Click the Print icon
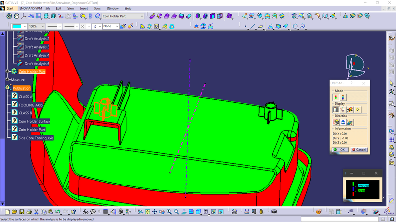396x222 pixels. pos(29,212)
